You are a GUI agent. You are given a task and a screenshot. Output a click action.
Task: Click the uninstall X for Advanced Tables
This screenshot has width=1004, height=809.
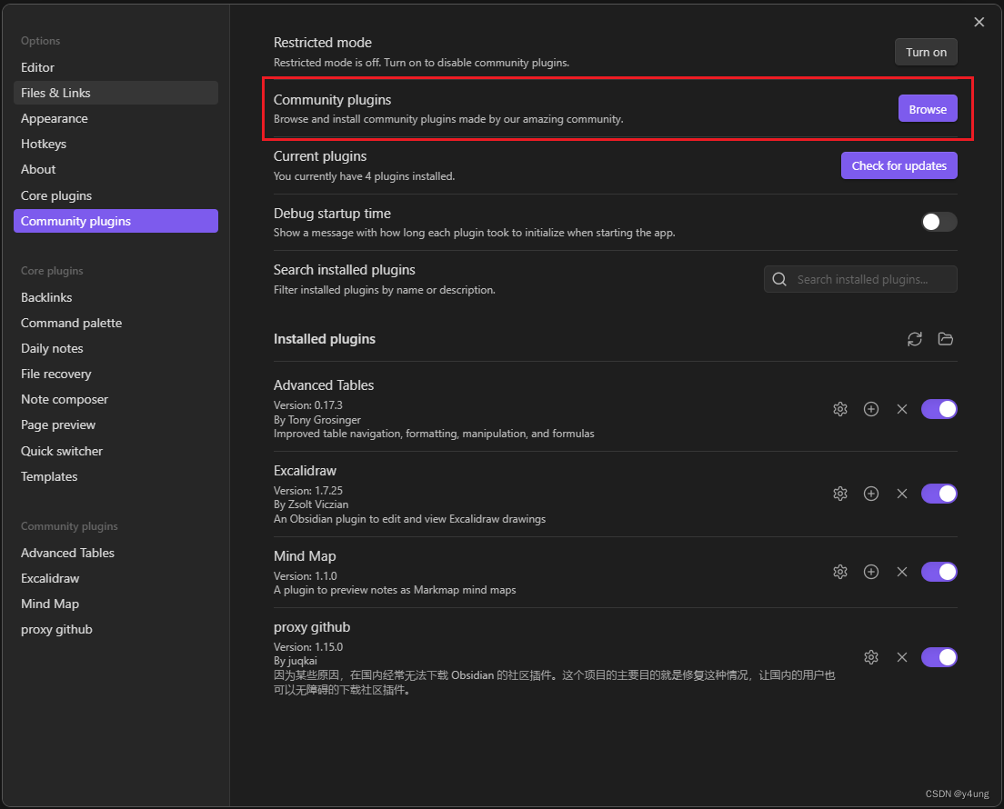pyautogui.click(x=902, y=409)
